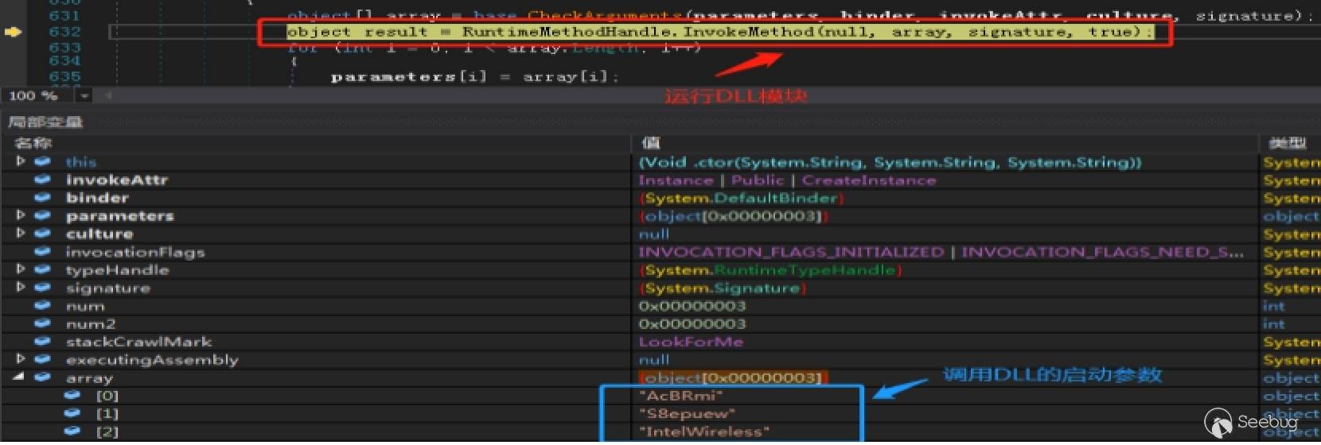Collapse the expanded array node

19,377
